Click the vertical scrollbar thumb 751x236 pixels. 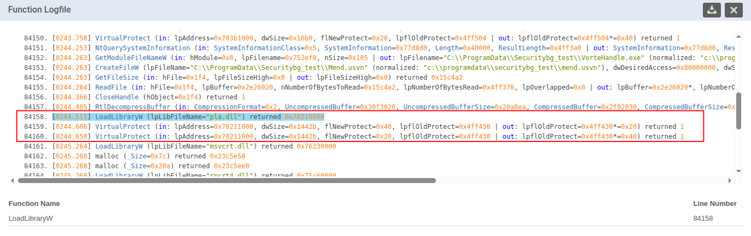coord(739,110)
